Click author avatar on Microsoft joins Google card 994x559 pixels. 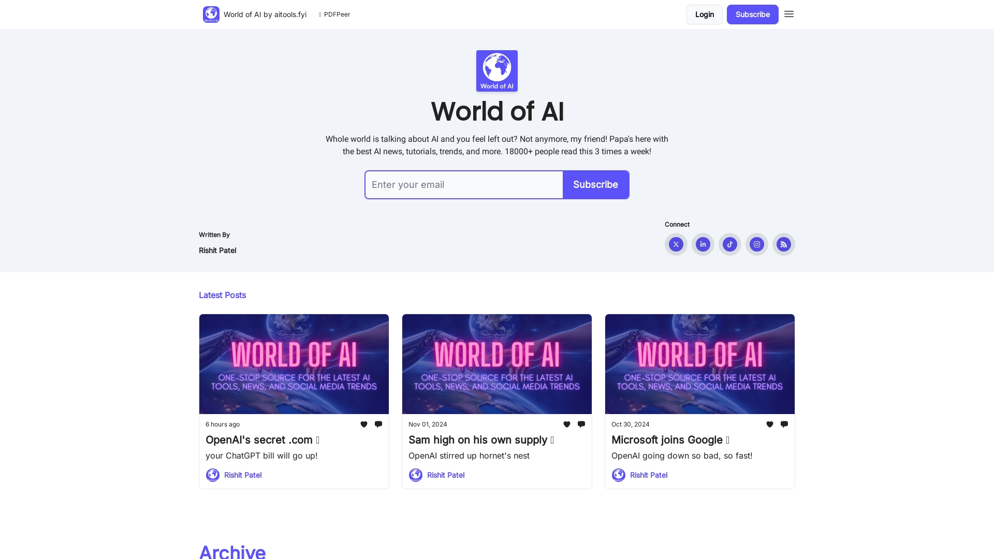tap(619, 475)
